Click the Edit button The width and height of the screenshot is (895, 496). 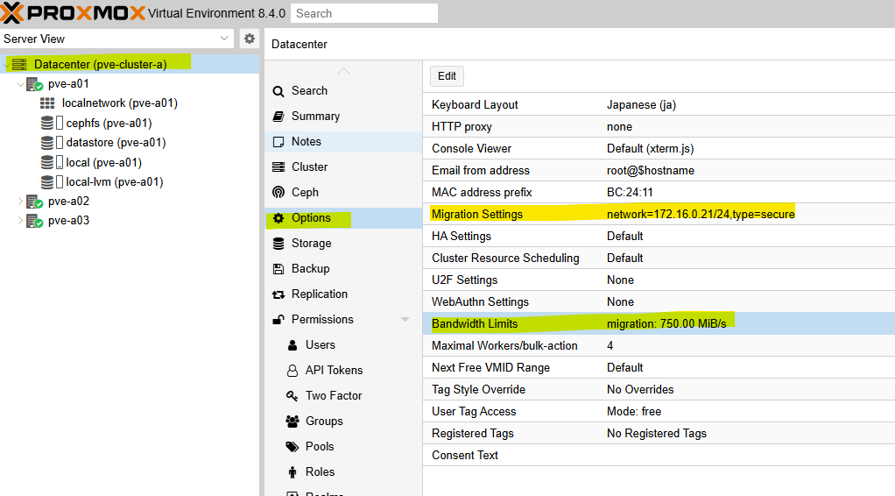point(447,76)
